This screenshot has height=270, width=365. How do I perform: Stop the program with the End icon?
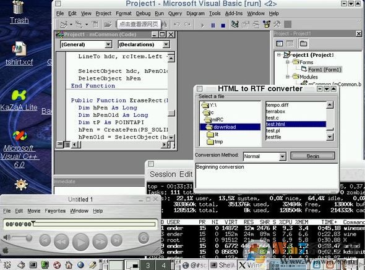point(223,25)
